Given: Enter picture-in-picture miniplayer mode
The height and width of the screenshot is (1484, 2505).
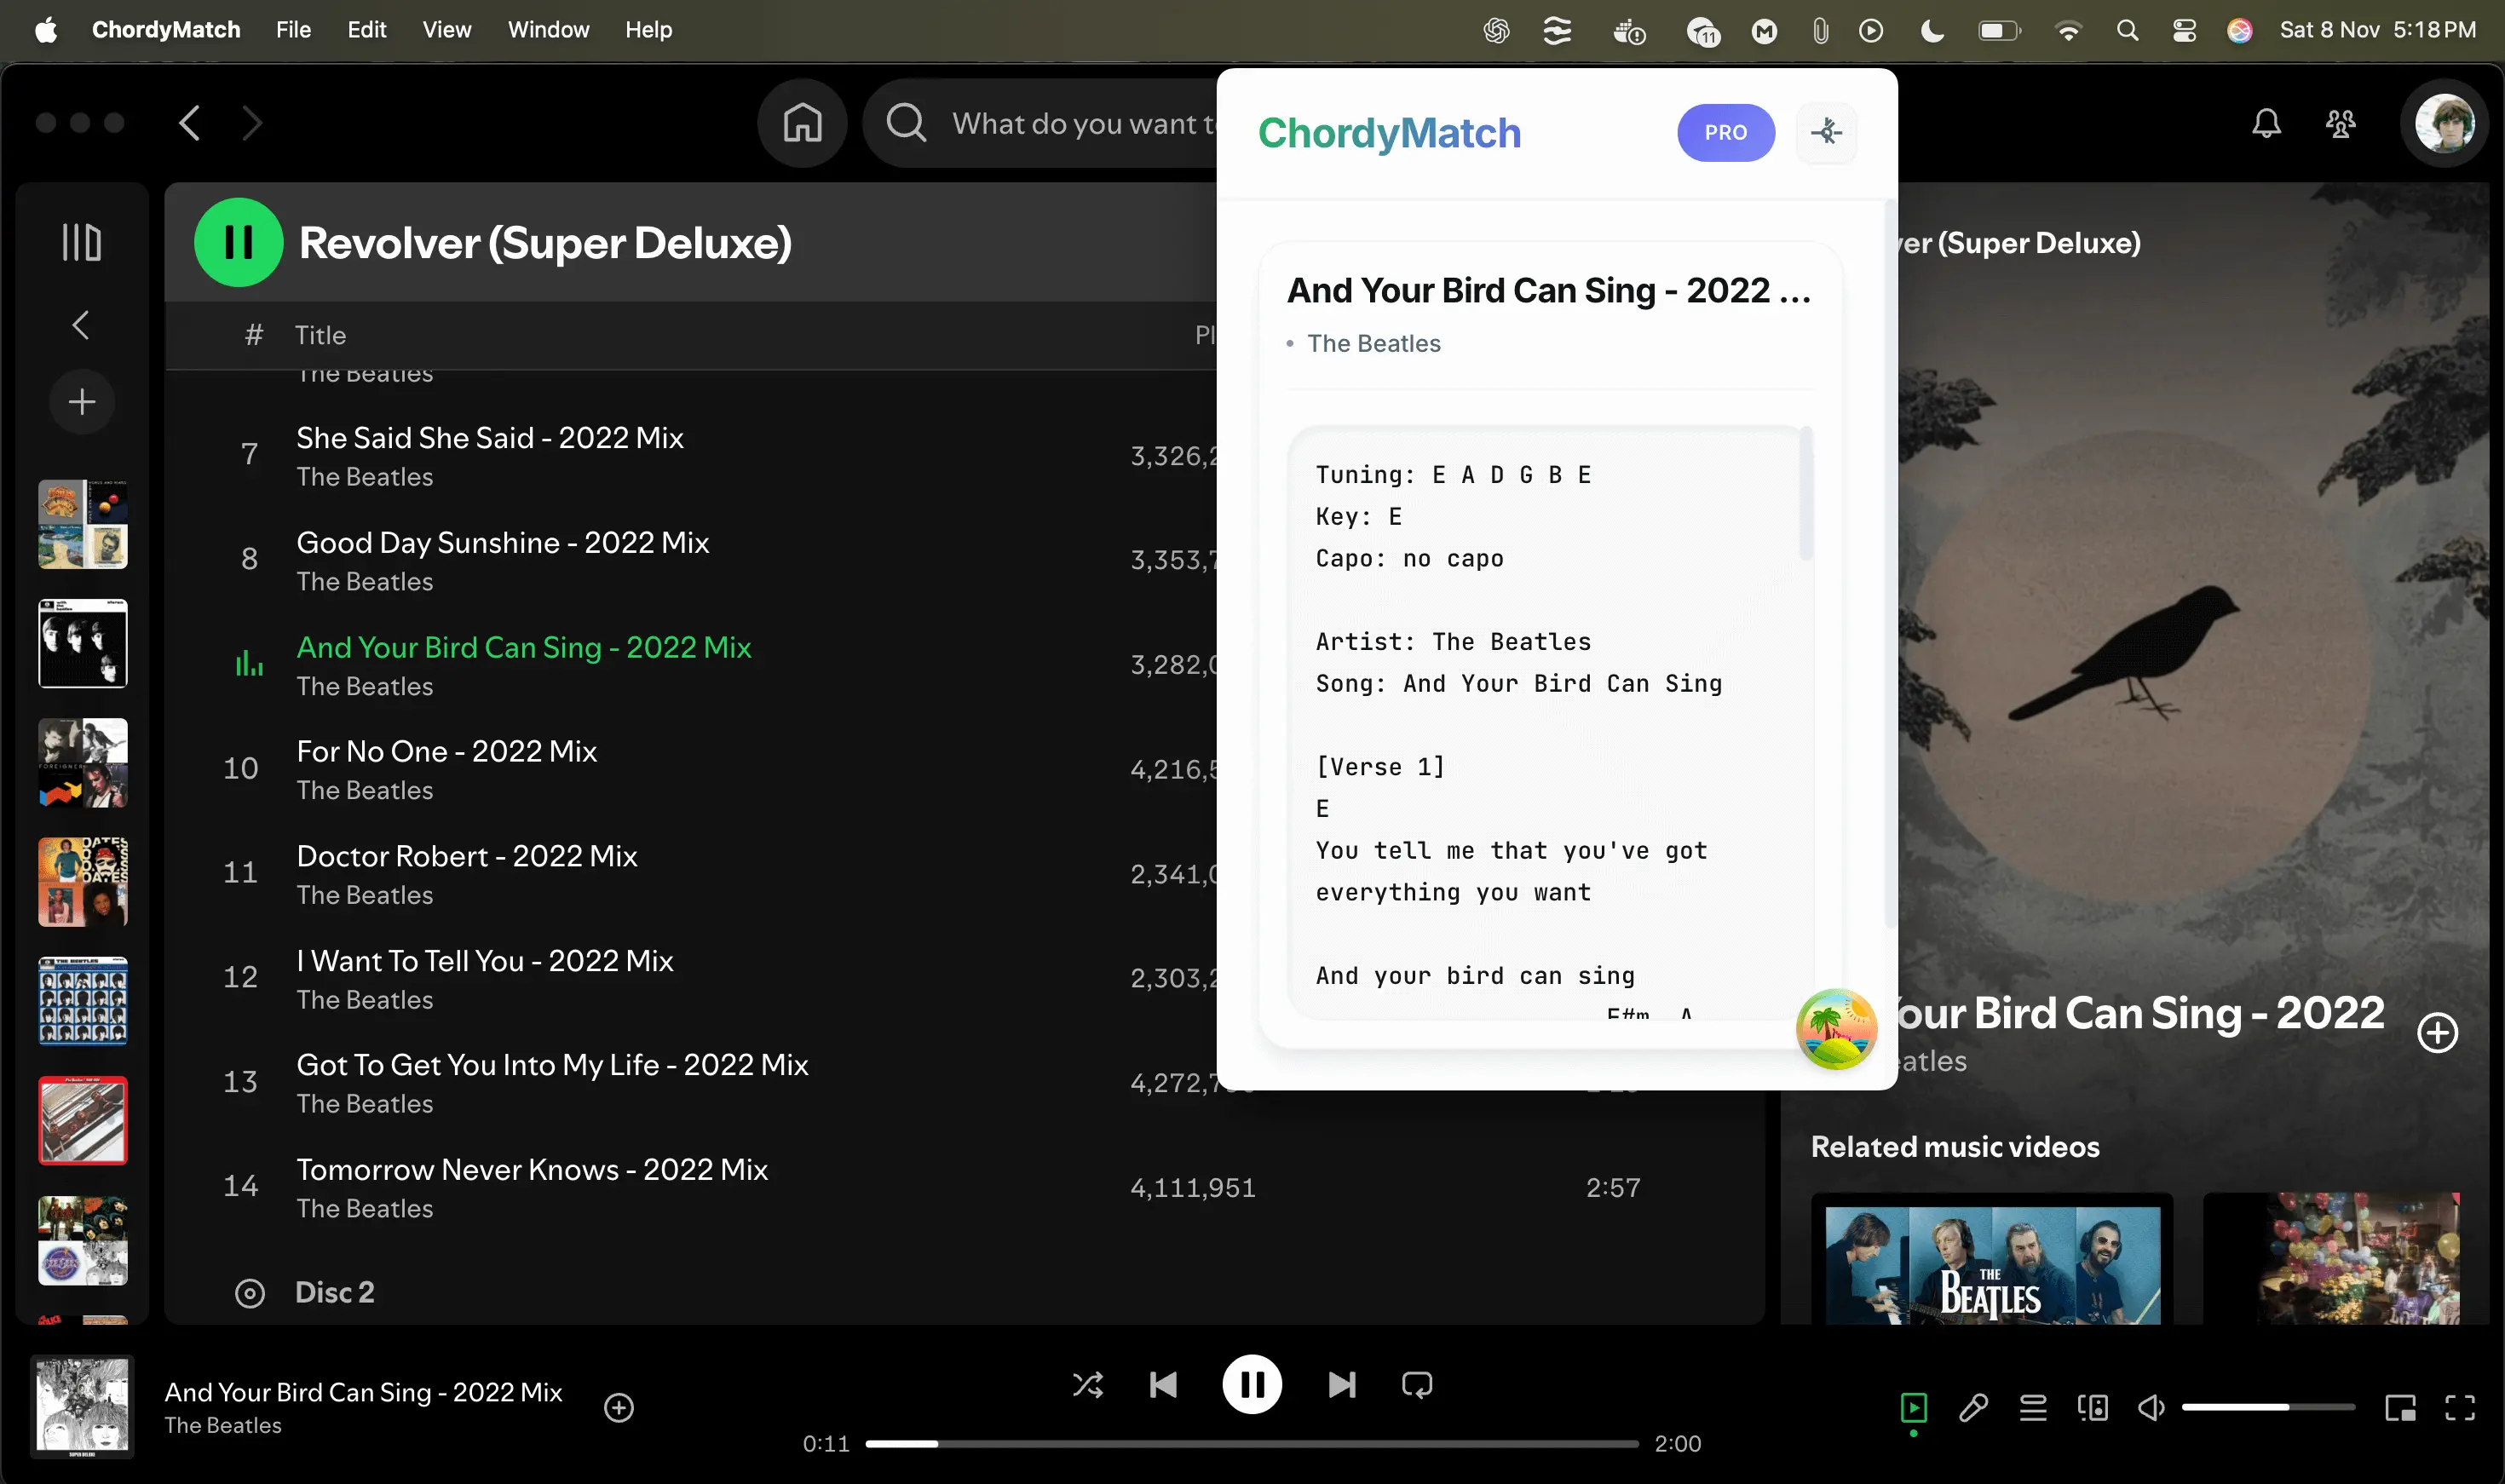Looking at the screenshot, I should [x=2399, y=1408].
